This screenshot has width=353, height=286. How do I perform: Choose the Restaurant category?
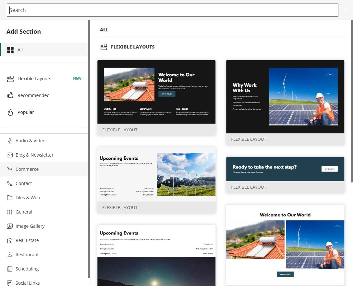(44, 255)
